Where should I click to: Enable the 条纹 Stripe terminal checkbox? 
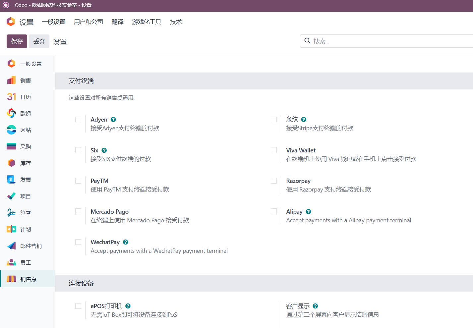(x=274, y=119)
